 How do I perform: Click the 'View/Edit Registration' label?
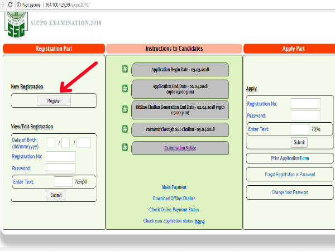click(32, 127)
